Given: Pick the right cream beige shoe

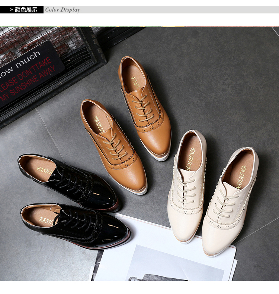Looking at the screenshot, I should 229,201.
